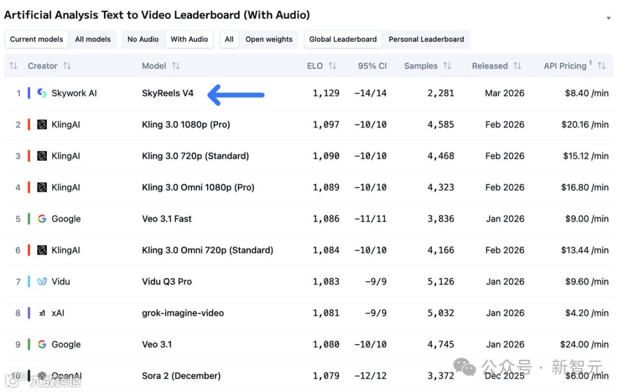Click the Creator column header

pos(43,66)
